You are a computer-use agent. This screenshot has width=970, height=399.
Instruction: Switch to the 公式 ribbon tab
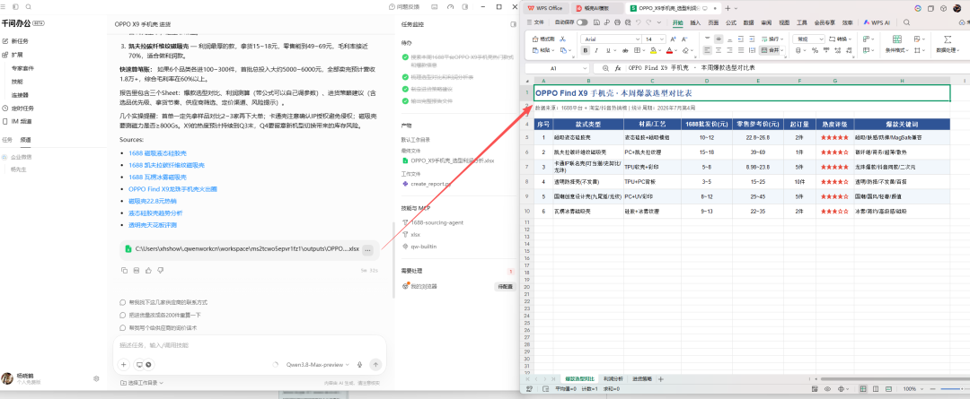coord(730,22)
